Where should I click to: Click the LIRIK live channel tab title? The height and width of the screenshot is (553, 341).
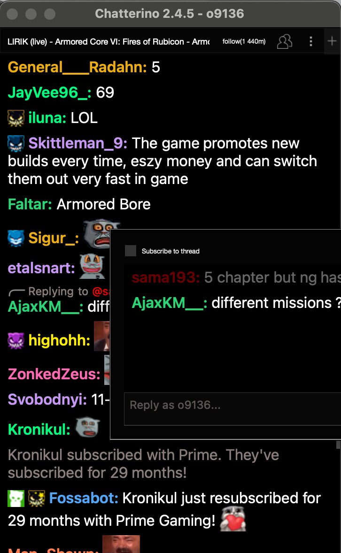click(108, 42)
